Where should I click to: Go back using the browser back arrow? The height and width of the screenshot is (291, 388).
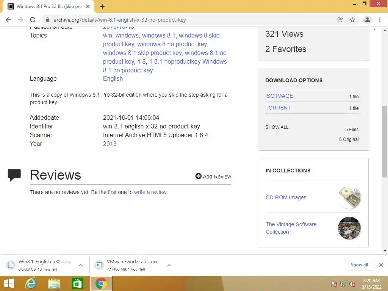point(8,20)
